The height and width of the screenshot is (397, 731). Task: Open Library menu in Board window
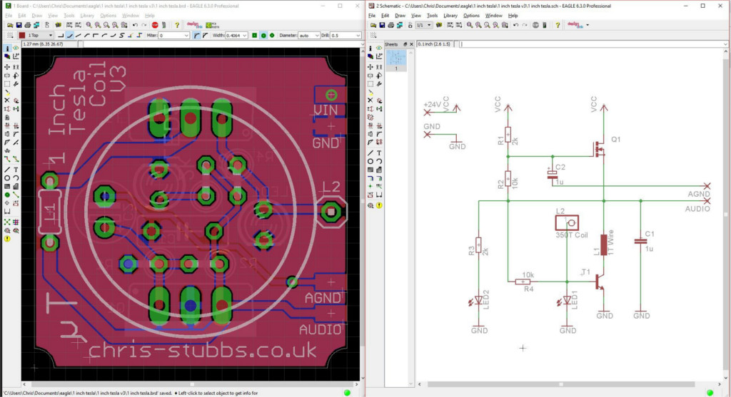[87, 15]
